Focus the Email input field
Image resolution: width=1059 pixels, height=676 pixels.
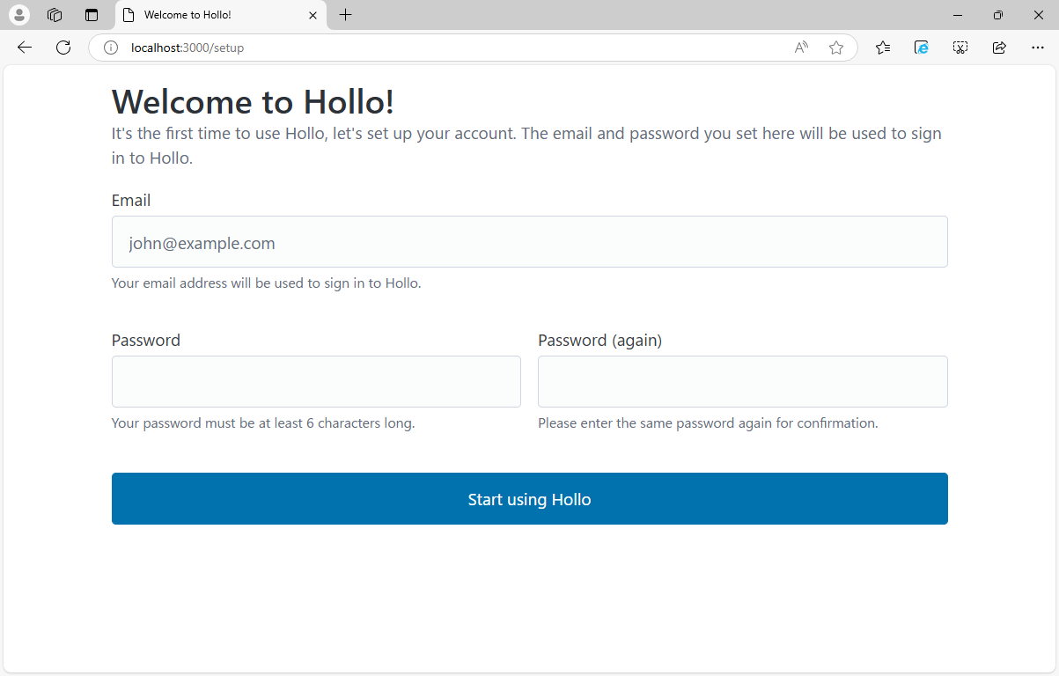point(530,242)
